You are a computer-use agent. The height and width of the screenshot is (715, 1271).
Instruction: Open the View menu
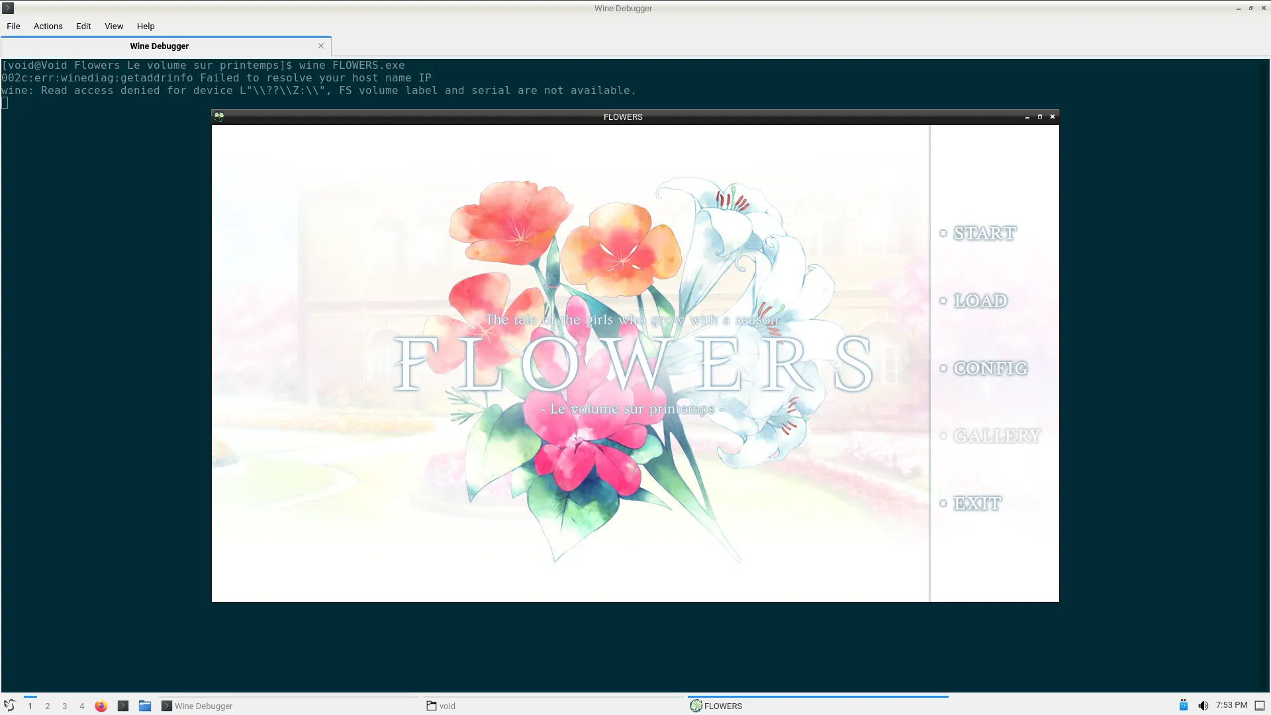pyautogui.click(x=114, y=26)
